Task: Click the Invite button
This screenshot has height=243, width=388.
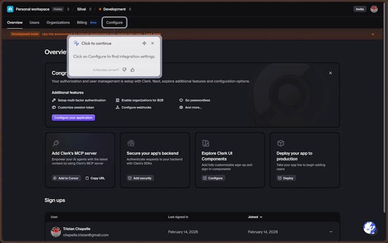Action: tap(360, 9)
